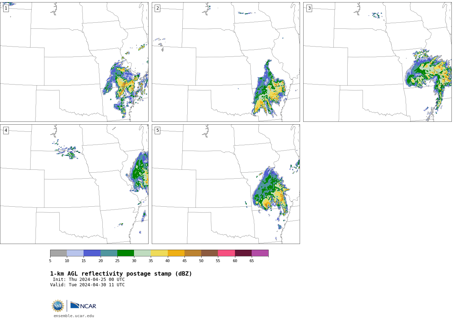Click the panel label number 4
This screenshot has width=455, height=320.
6,130
